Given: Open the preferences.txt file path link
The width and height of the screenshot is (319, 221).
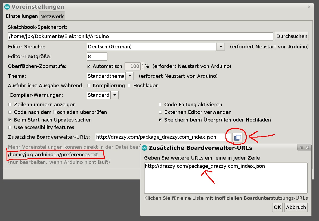Looking at the screenshot, I should pos(53,154).
